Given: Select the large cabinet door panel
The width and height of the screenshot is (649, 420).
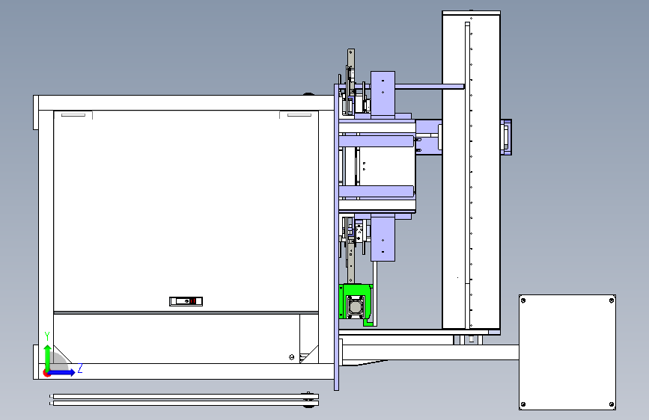Looking at the screenshot, I should 186,211.
